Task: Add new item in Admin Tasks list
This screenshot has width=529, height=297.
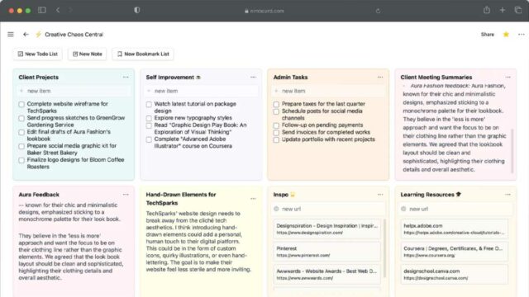Action: click(x=328, y=91)
